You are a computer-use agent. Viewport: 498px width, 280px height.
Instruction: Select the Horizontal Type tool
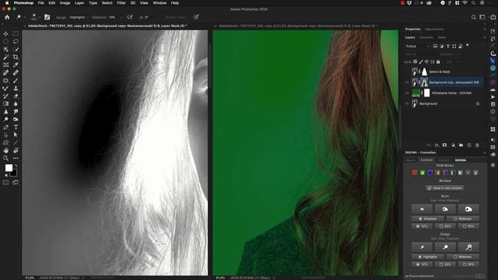16,127
